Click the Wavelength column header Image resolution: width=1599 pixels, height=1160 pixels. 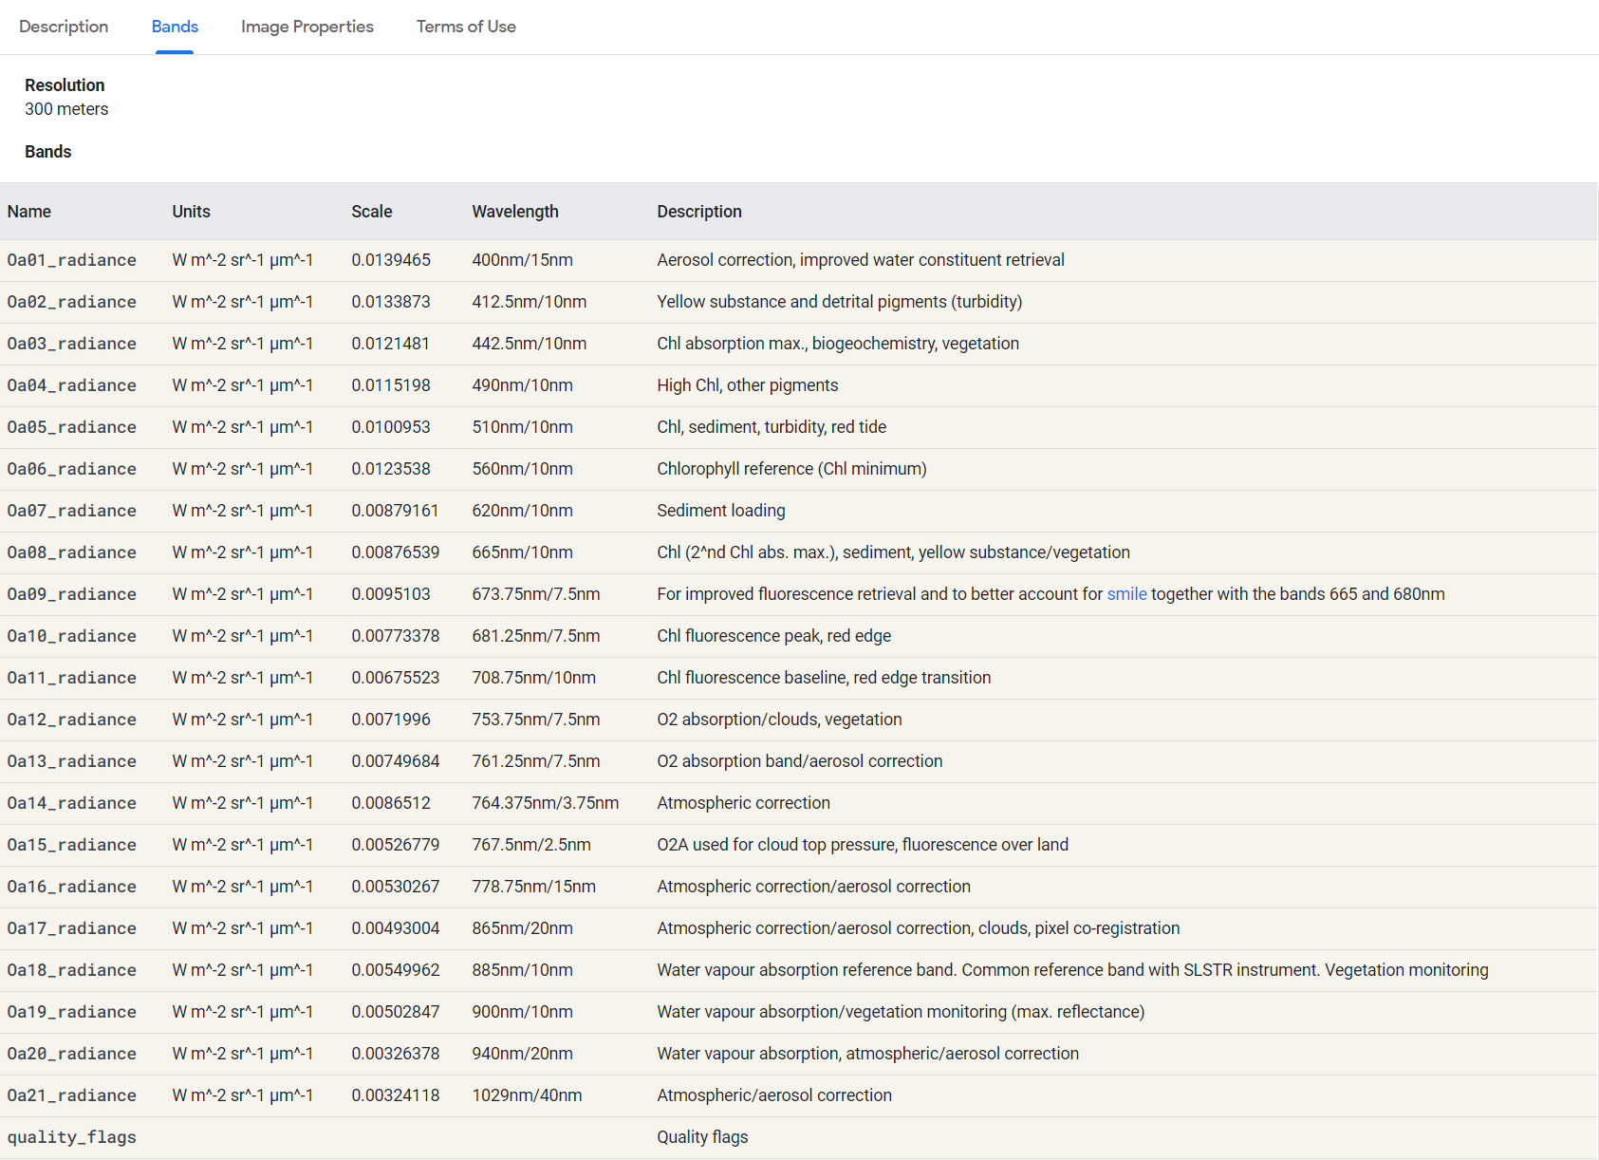[514, 212]
